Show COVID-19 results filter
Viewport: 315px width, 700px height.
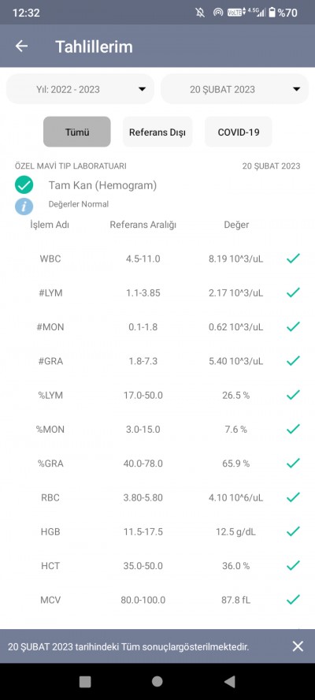(239, 132)
